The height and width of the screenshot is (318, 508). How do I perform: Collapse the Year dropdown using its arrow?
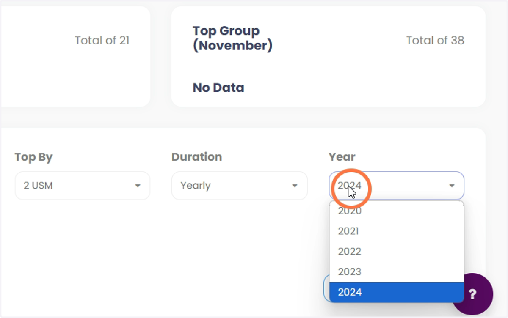point(452,186)
